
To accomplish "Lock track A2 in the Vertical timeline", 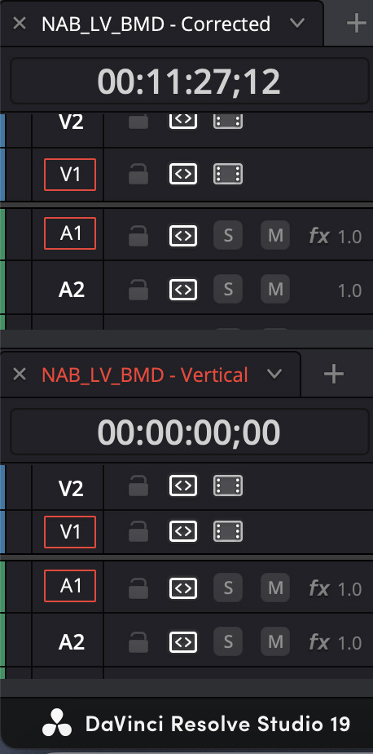I will tap(138, 641).
